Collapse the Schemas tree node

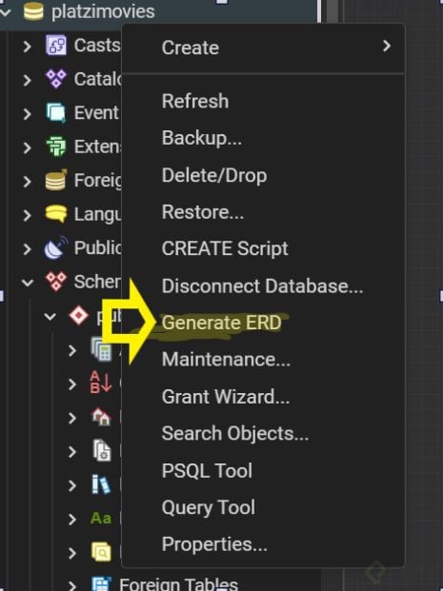point(28,283)
